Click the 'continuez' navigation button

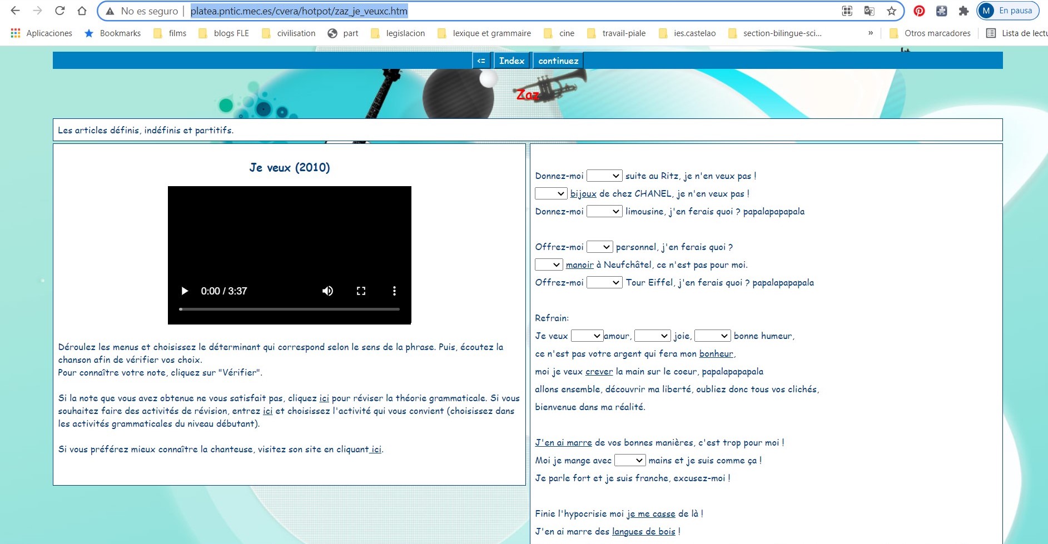[x=558, y=61]
